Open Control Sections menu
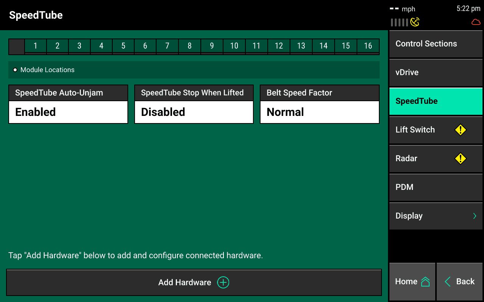This screenshot has height=302, width=484. [x=436, y=44]
